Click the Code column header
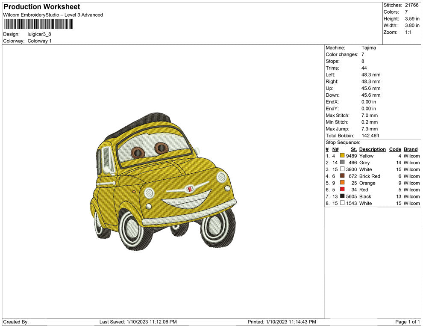The height and width of the screenshot is (326, 423). (x=395, y=149)
